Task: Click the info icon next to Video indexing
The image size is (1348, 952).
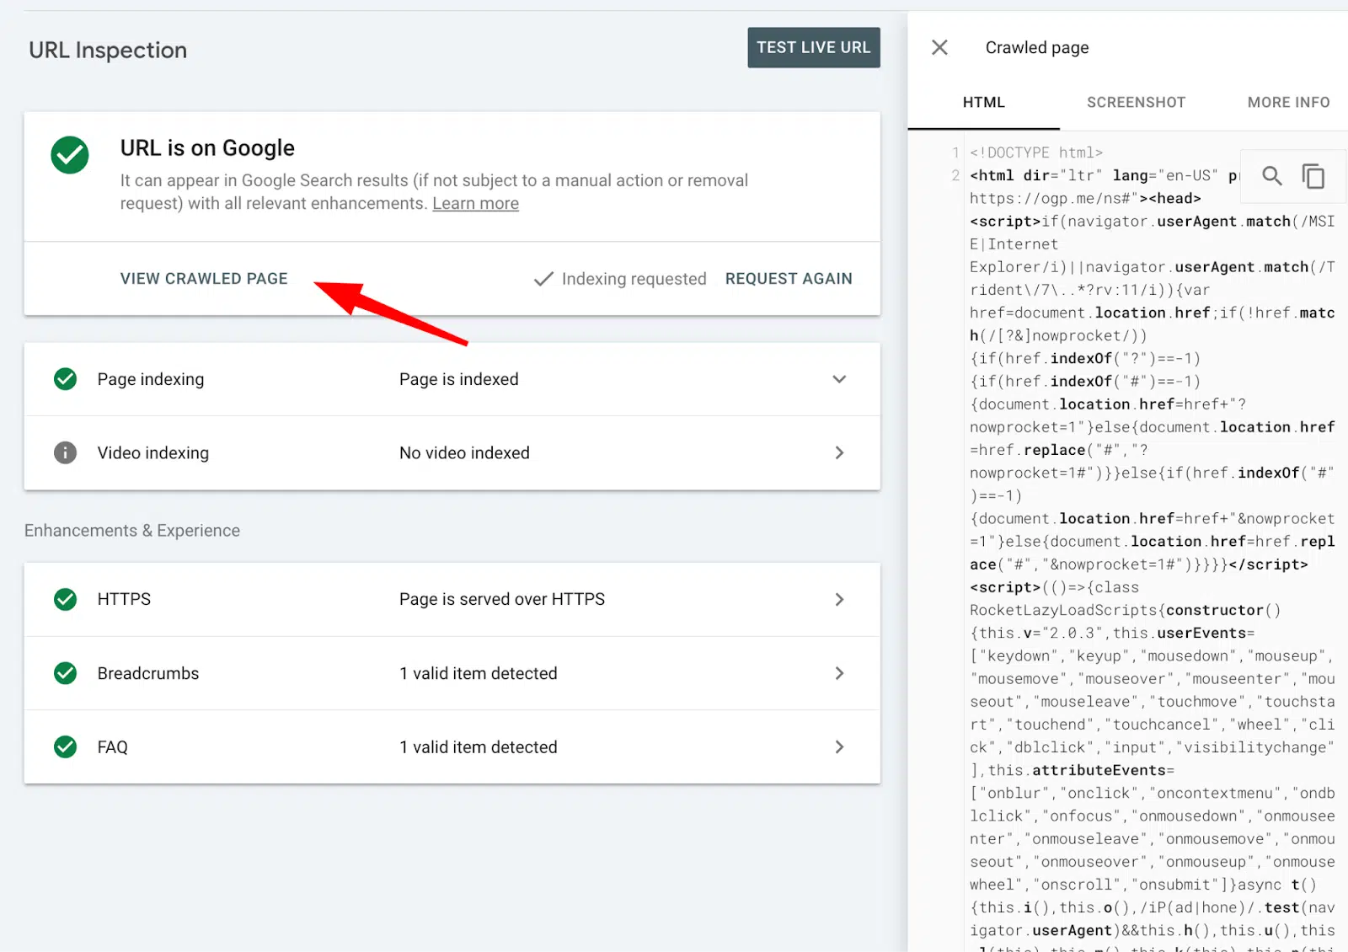Action: point(65,452)
